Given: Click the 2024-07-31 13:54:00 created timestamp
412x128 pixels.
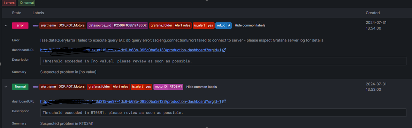Looking at the screenshot, I should click(376, 25).
